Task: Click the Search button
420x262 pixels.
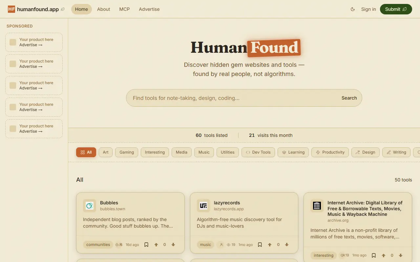Action: point(349,98)
